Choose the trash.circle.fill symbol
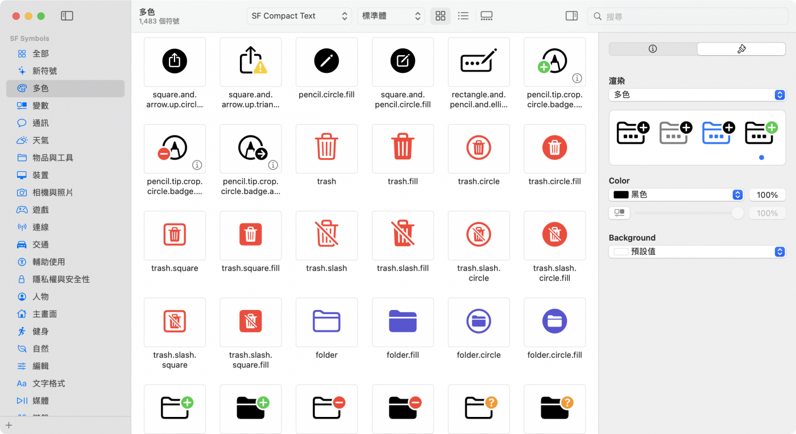Screen dimensions: 796x434 coord(554,149)
